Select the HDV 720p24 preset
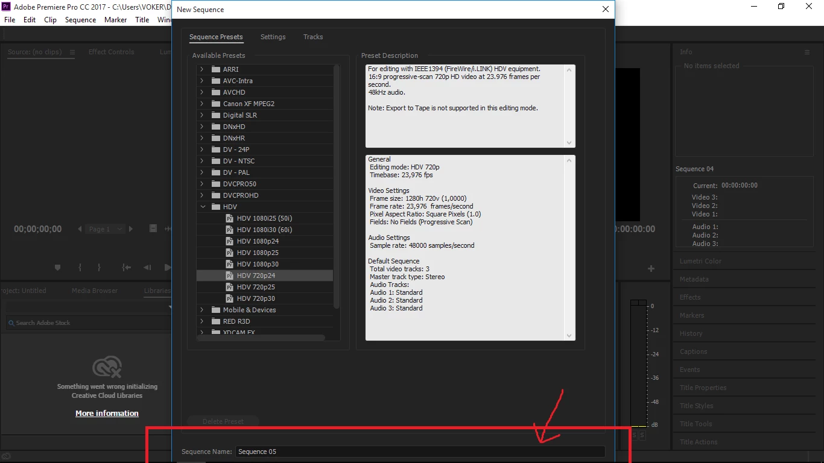The image size is (824, 463). (264, 276)
